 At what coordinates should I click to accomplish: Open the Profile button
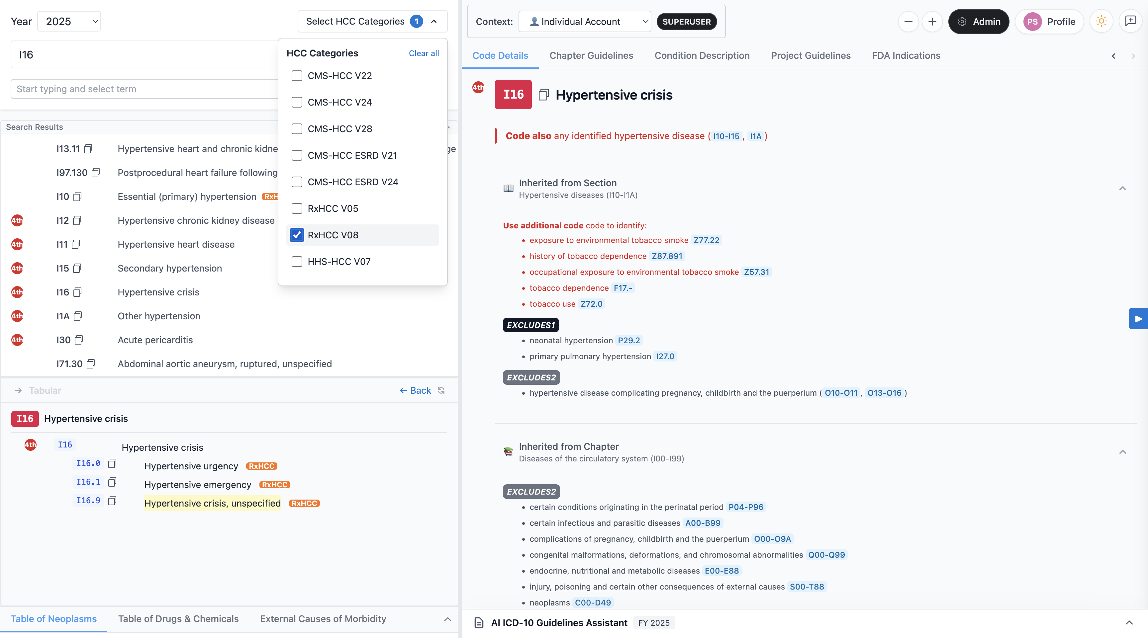point(1050,21)
